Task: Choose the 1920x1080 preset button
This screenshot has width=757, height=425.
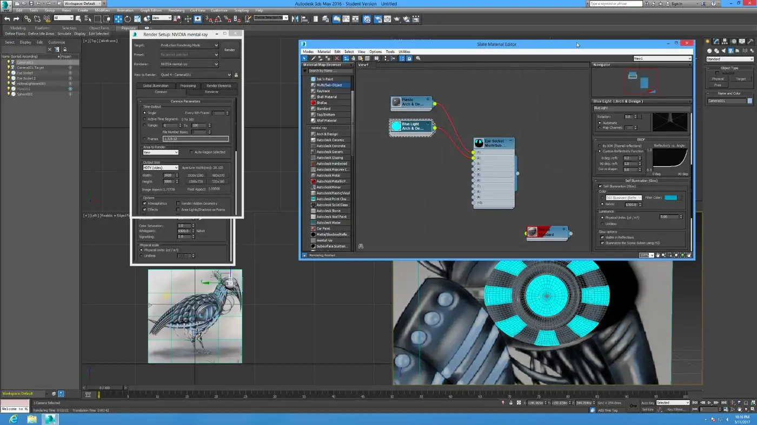Action: (195, 176)
